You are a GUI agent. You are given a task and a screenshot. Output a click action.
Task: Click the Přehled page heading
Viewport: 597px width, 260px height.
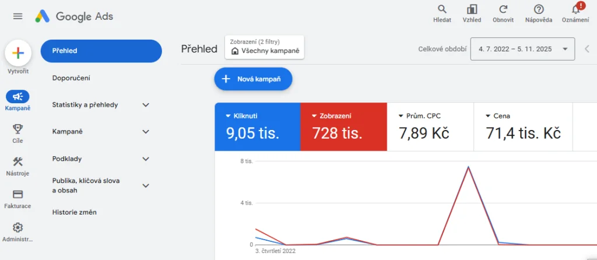tap(199, 49)
